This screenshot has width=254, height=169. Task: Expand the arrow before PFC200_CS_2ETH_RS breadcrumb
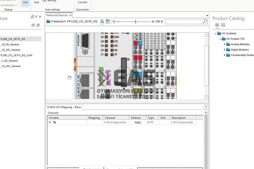[65, 21]
